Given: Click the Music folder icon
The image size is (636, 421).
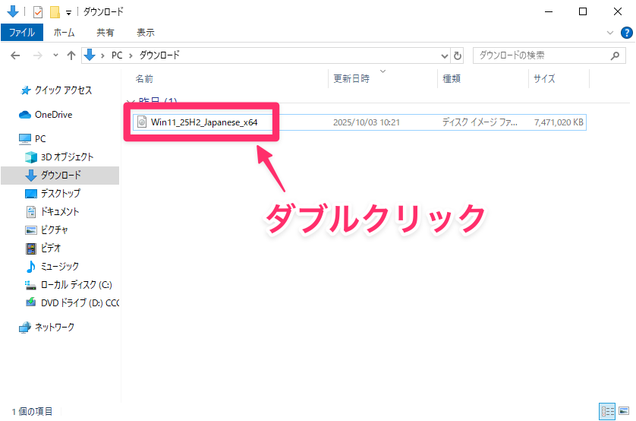Looking at the screenshot, I should pos(31,267).
